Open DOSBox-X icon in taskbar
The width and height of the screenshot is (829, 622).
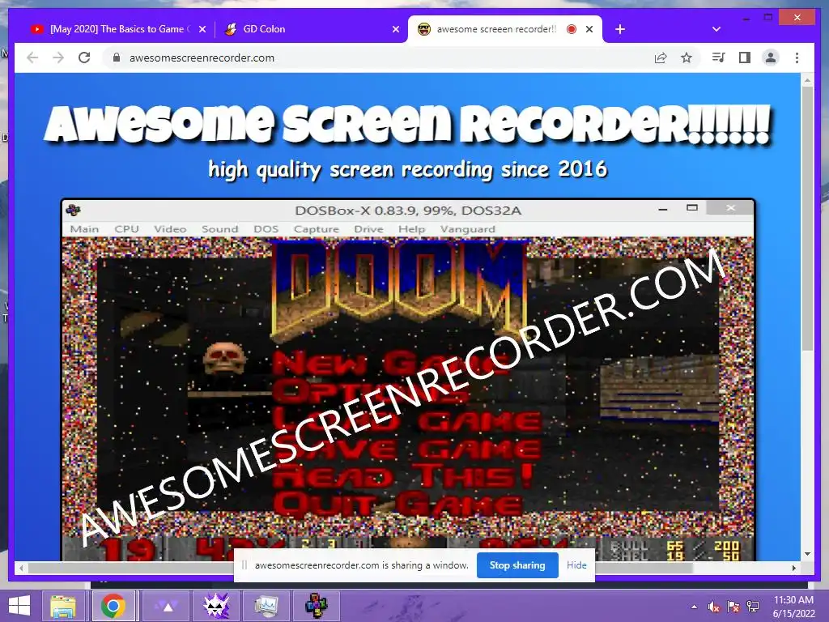coord(317,606)
